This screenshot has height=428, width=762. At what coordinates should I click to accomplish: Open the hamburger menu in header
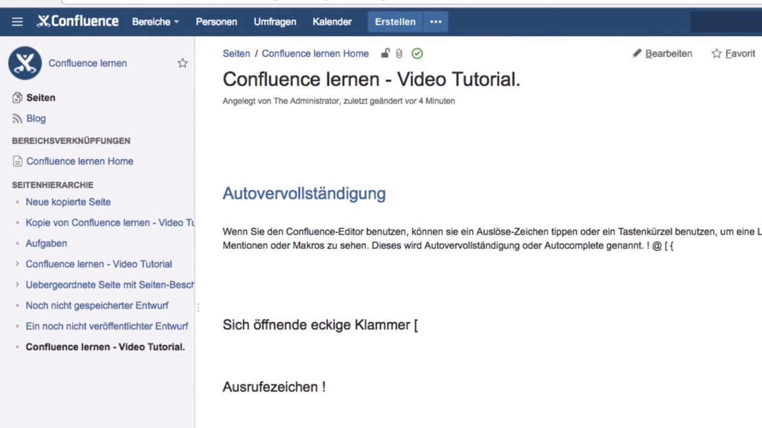tap(17, 22)
